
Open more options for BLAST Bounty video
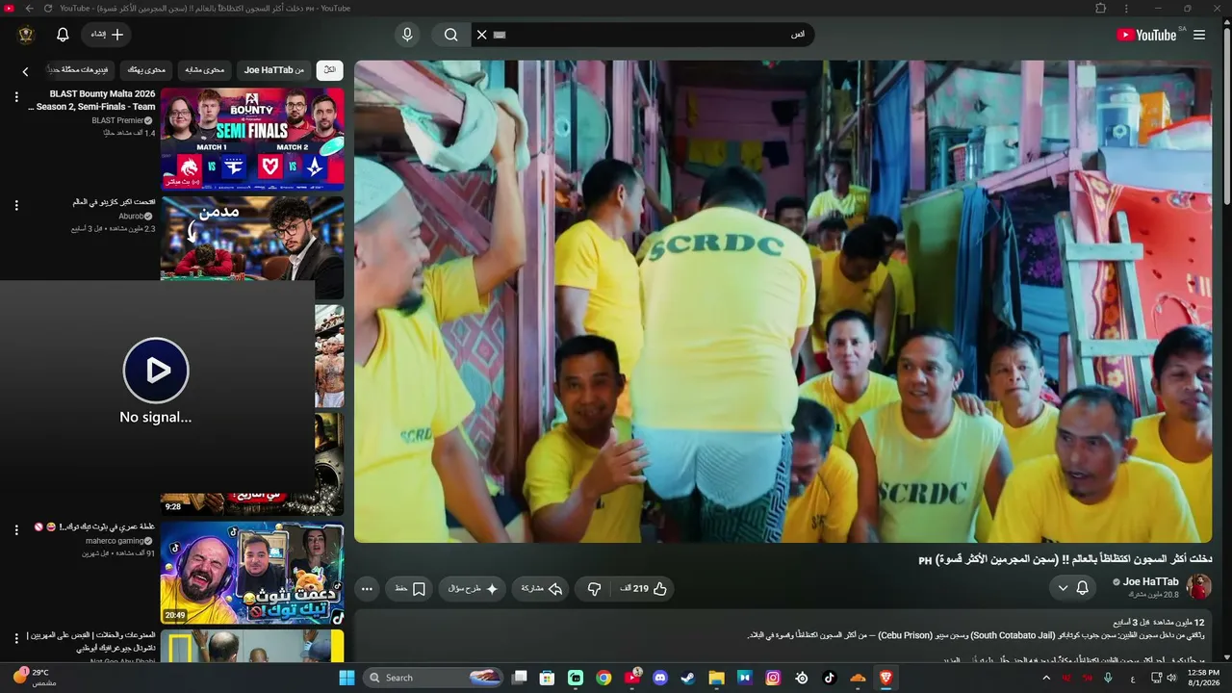click(x=16, y=97)
